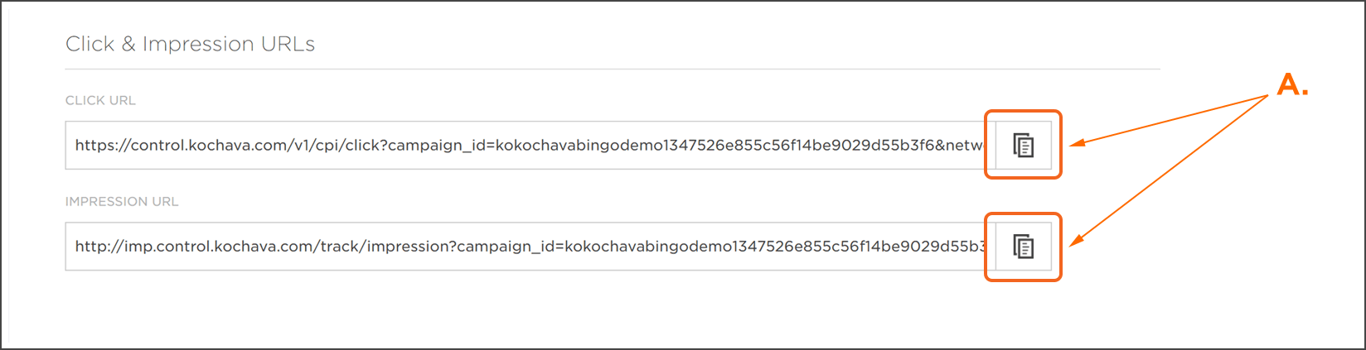The width and height of the screenshot is (1366, 350).
Task: Click the CLICK URL field label
Action: coord(100,100)
